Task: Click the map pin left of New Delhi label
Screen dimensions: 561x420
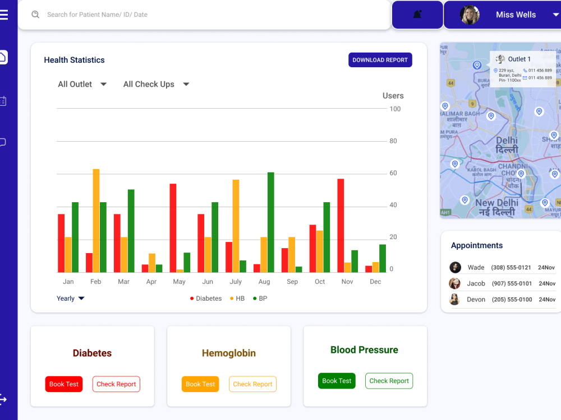Action: click(x=465, y=200)
